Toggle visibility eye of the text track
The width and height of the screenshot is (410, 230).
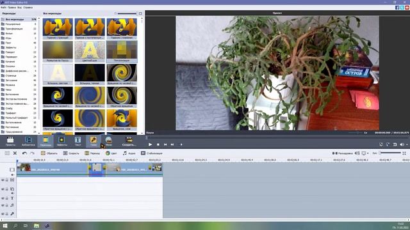pos(3,198)
